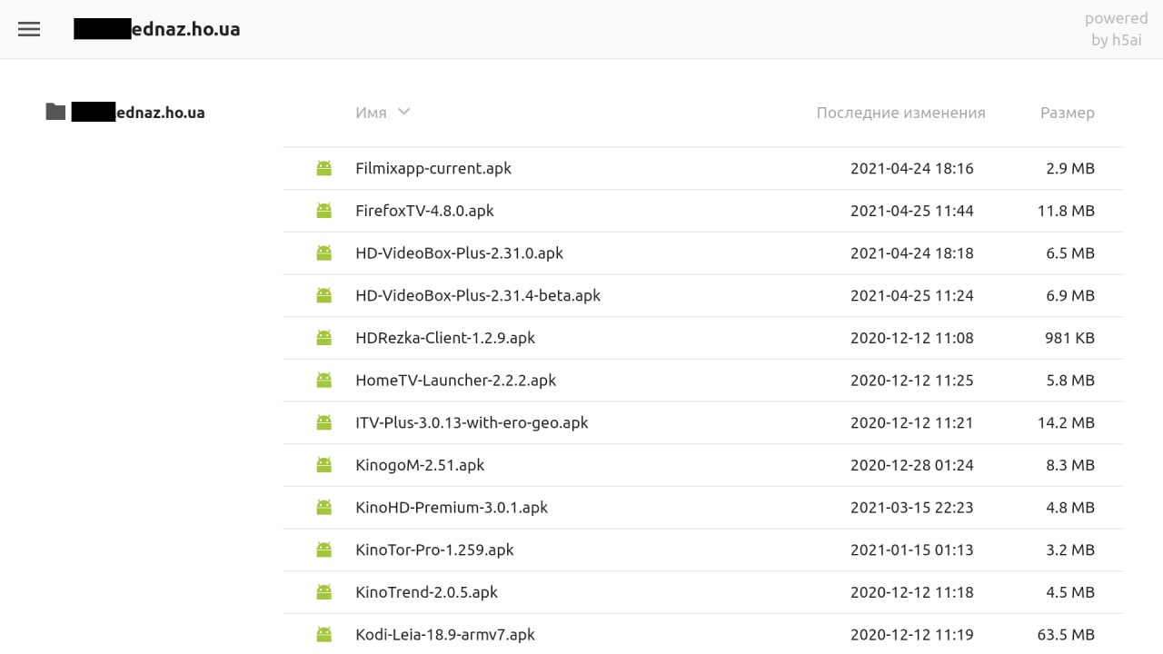The image size is (1163, 654).
Task: Click Android icon for HomeTV-Launcher-2.2.2.apk
Action: click(323, 380)
